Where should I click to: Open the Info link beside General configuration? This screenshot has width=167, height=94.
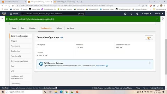point(62,37)
